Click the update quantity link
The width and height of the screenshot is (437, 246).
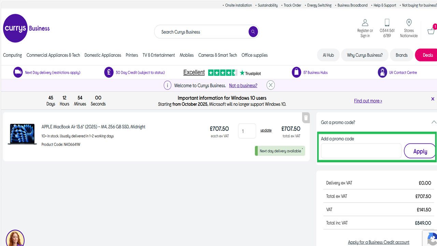click(266, 131)
